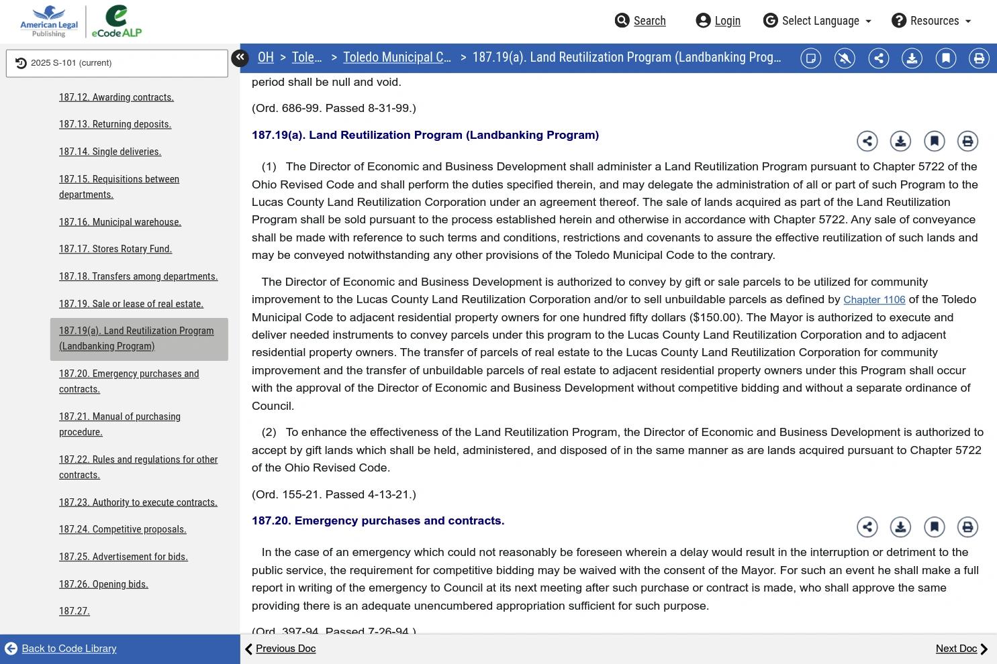Select 187.12. Awarding contracts in sidebar
997x664 pixels.
pyautogui.click(x=116, y=97)
